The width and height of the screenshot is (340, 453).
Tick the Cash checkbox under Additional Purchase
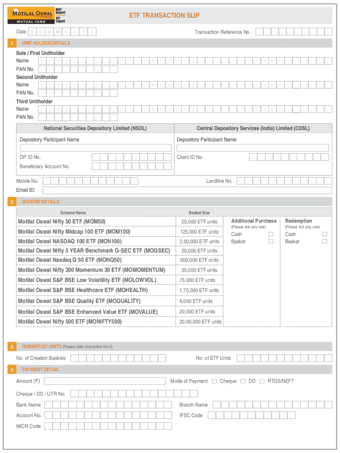(x=271, y=234)
